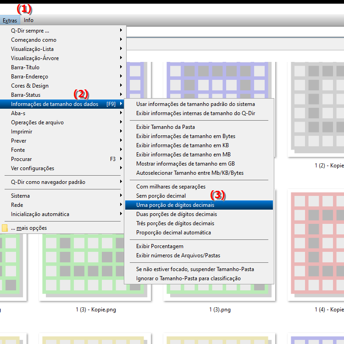Viewport: 344px width, 344px height.
Task: Open Cores & Design submenu
Action: click(x=62, y=86)
